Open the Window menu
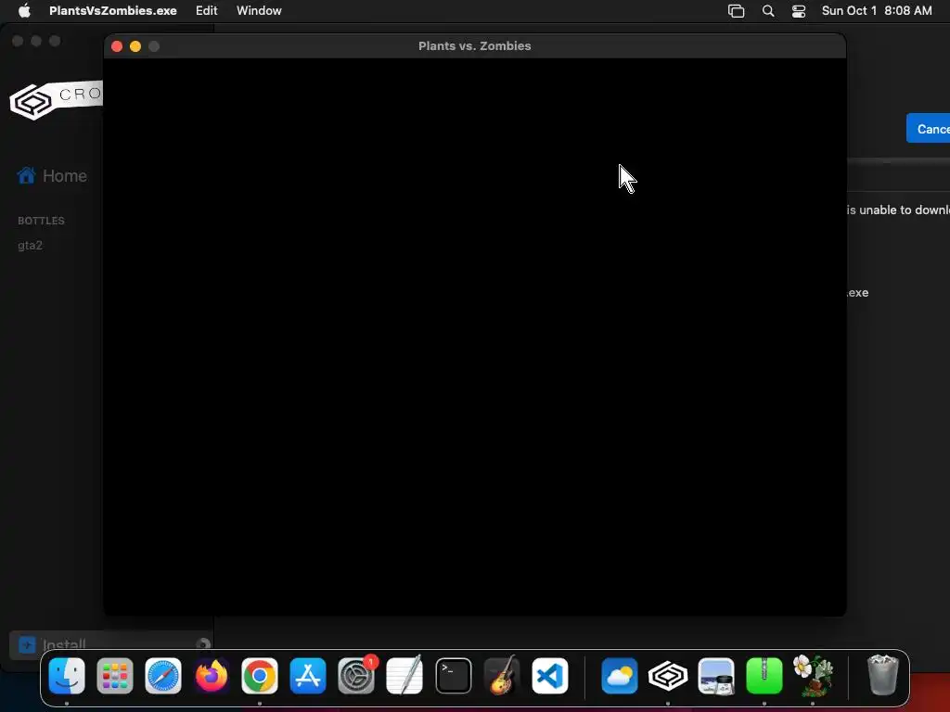Screen dimensions: 950x712 pyautogui.click(x=259, y=11)
